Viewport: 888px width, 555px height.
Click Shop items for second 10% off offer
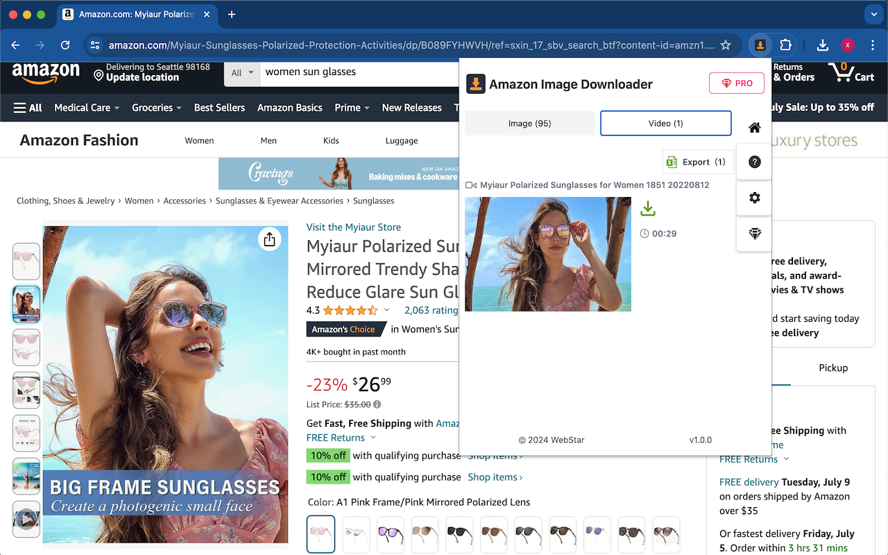[x=495, y=477]
